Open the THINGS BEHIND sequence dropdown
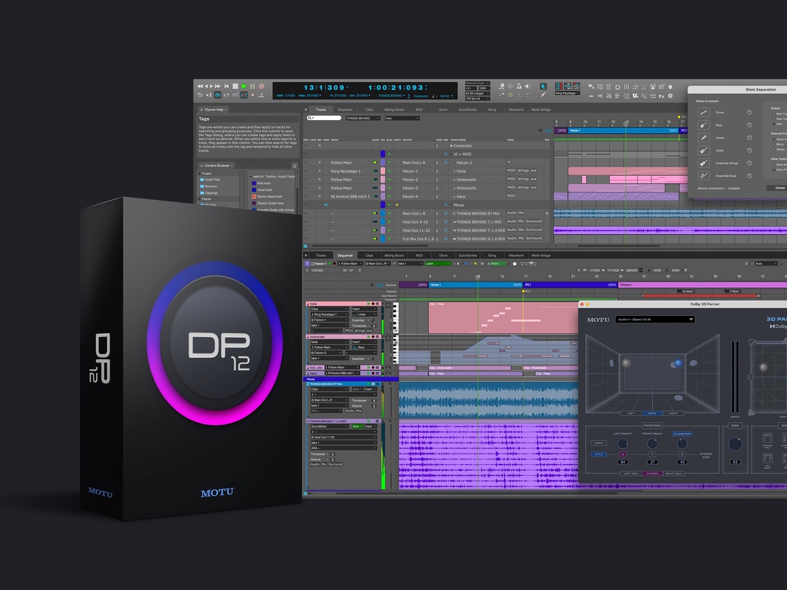Screen dimensions: 787x590 (x=361, y=118)
